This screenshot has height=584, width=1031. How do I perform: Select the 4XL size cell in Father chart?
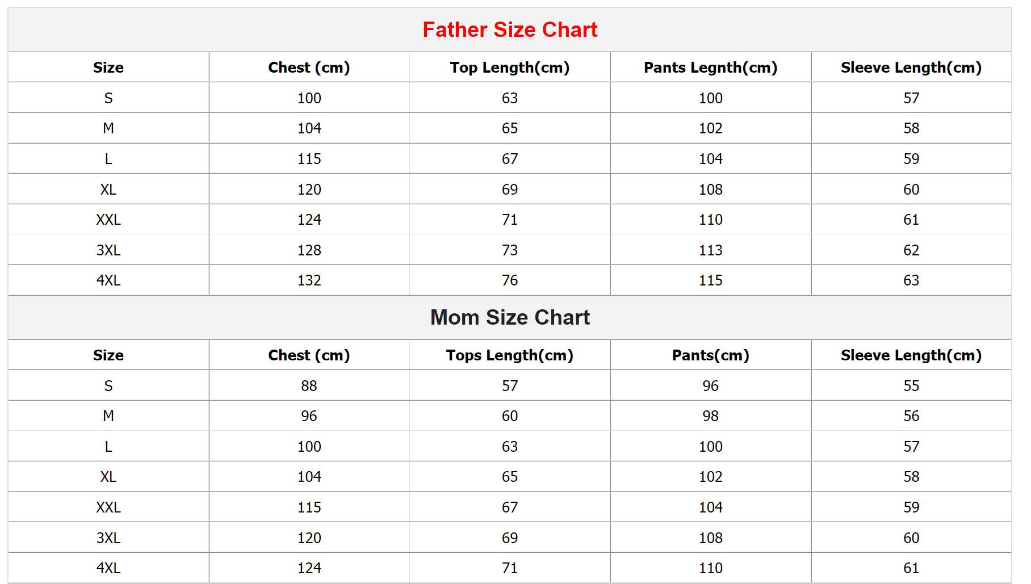coord(108,280)
